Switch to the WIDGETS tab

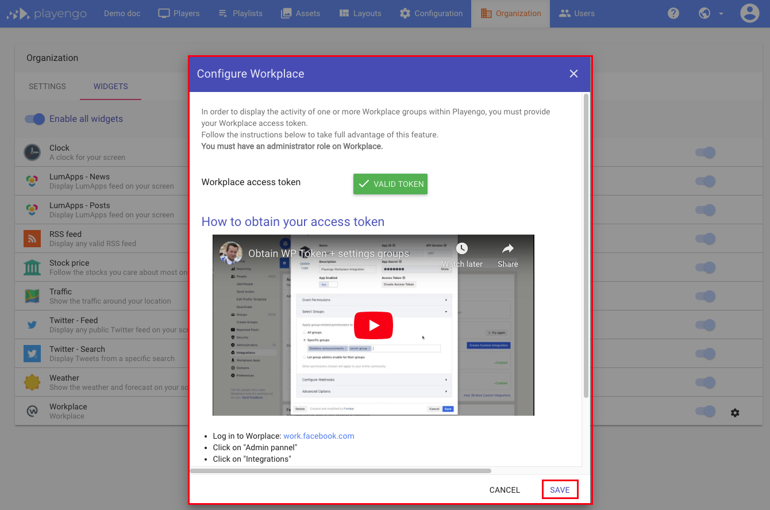coord(111,86)
